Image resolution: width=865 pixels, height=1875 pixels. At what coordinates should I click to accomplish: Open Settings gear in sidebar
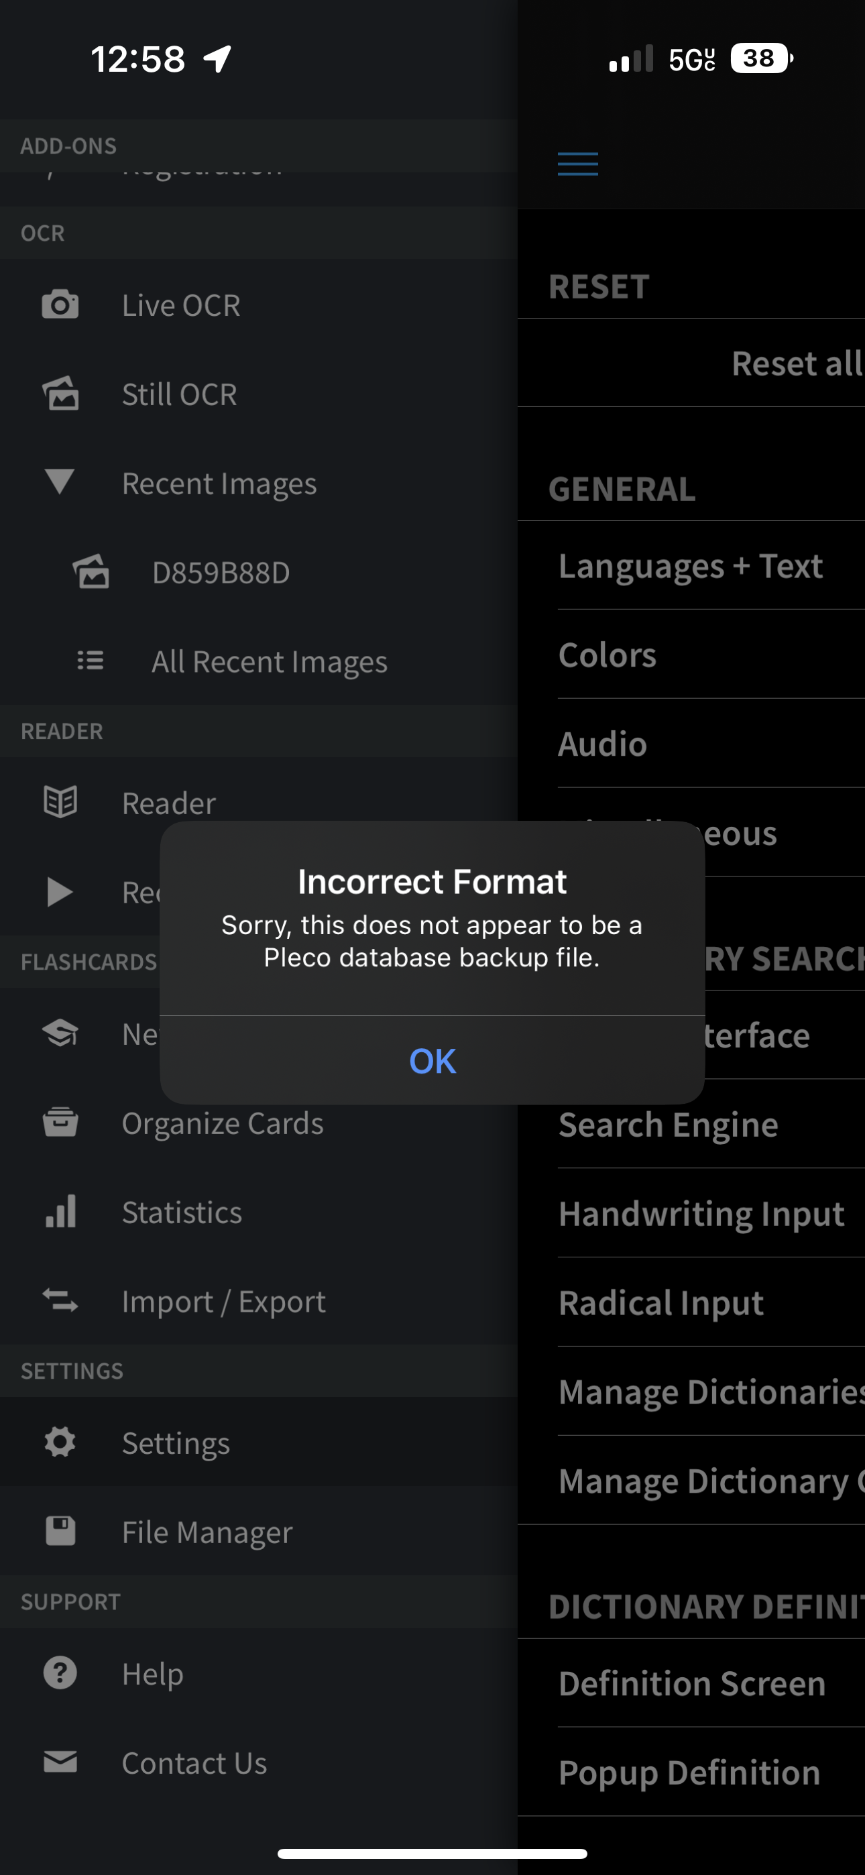60,1442
